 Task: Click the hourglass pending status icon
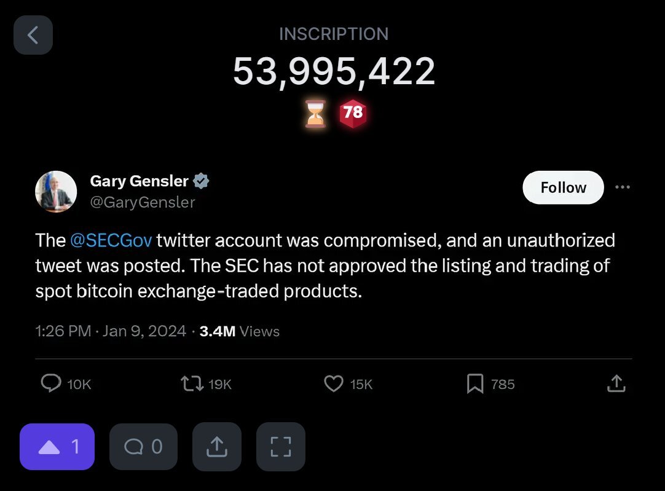pos(315,113)
